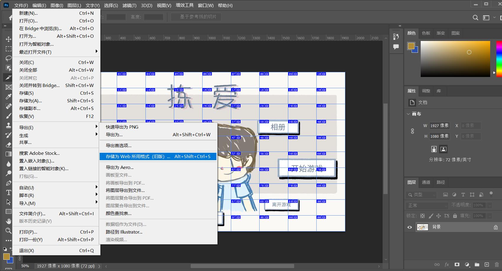The image size is (502, 271).
Task: Click 导出为... menu entry
Action: click(158, 134)
